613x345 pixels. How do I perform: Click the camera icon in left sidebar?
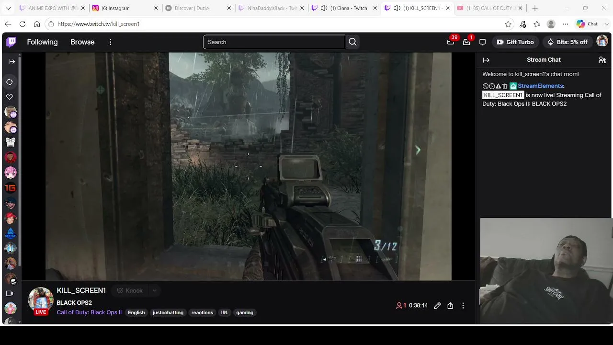tap(10, 293)
